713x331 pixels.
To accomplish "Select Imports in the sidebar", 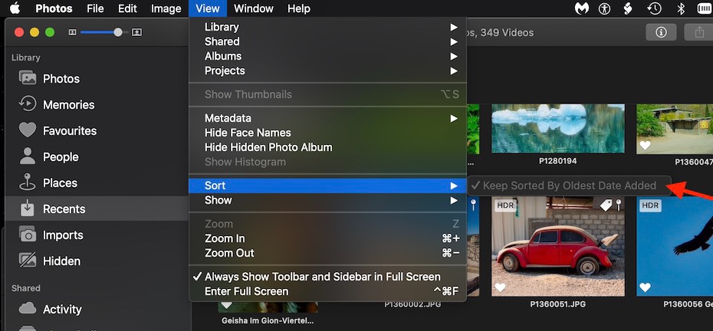I will (63, 235).
